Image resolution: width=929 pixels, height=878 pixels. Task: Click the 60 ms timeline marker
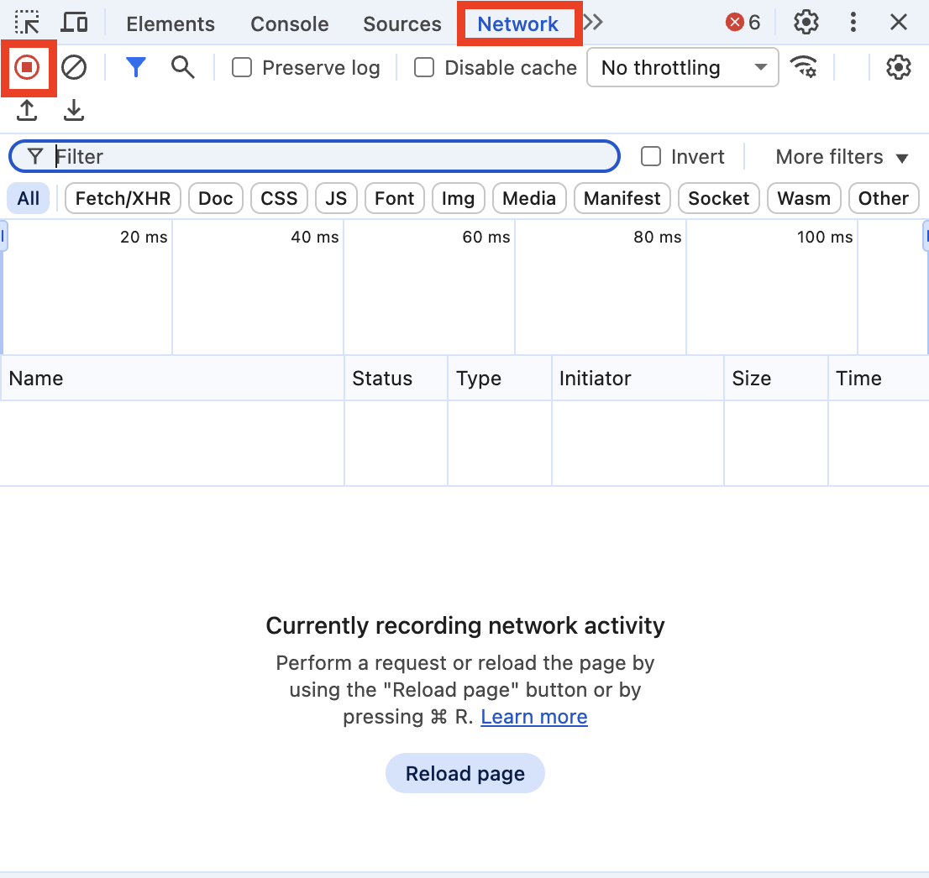485,237
